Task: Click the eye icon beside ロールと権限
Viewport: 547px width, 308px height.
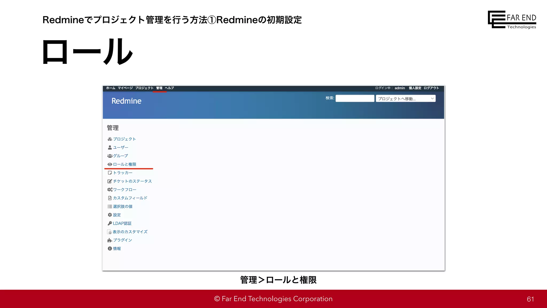Action: coord(110,164)
